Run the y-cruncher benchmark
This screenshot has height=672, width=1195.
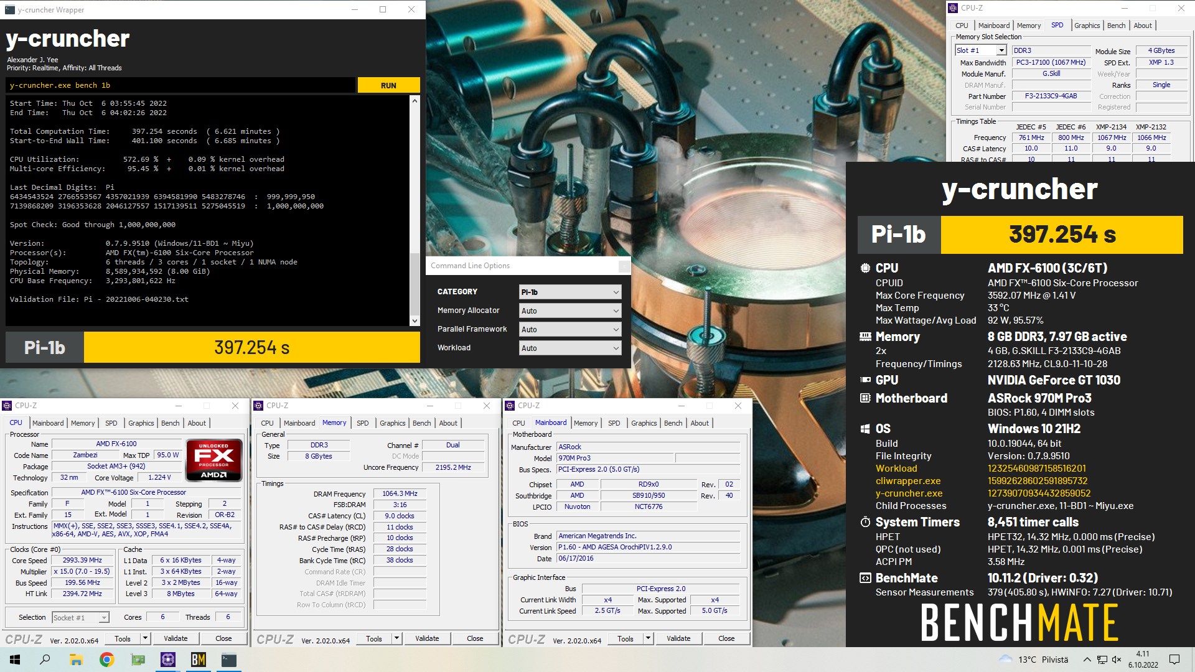tap(388, 85)
